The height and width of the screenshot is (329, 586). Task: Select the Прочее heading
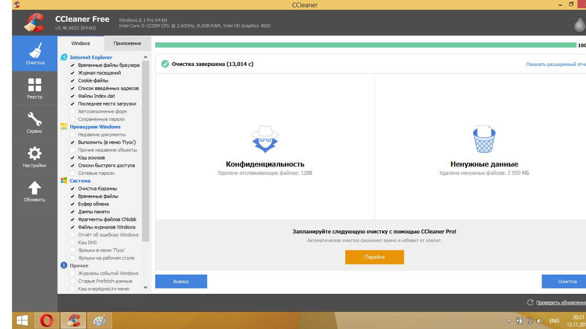click(x=79, y=266)
